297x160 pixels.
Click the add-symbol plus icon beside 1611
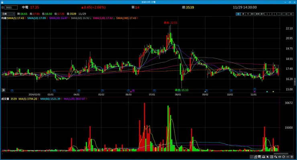click(x=3, y=8)
